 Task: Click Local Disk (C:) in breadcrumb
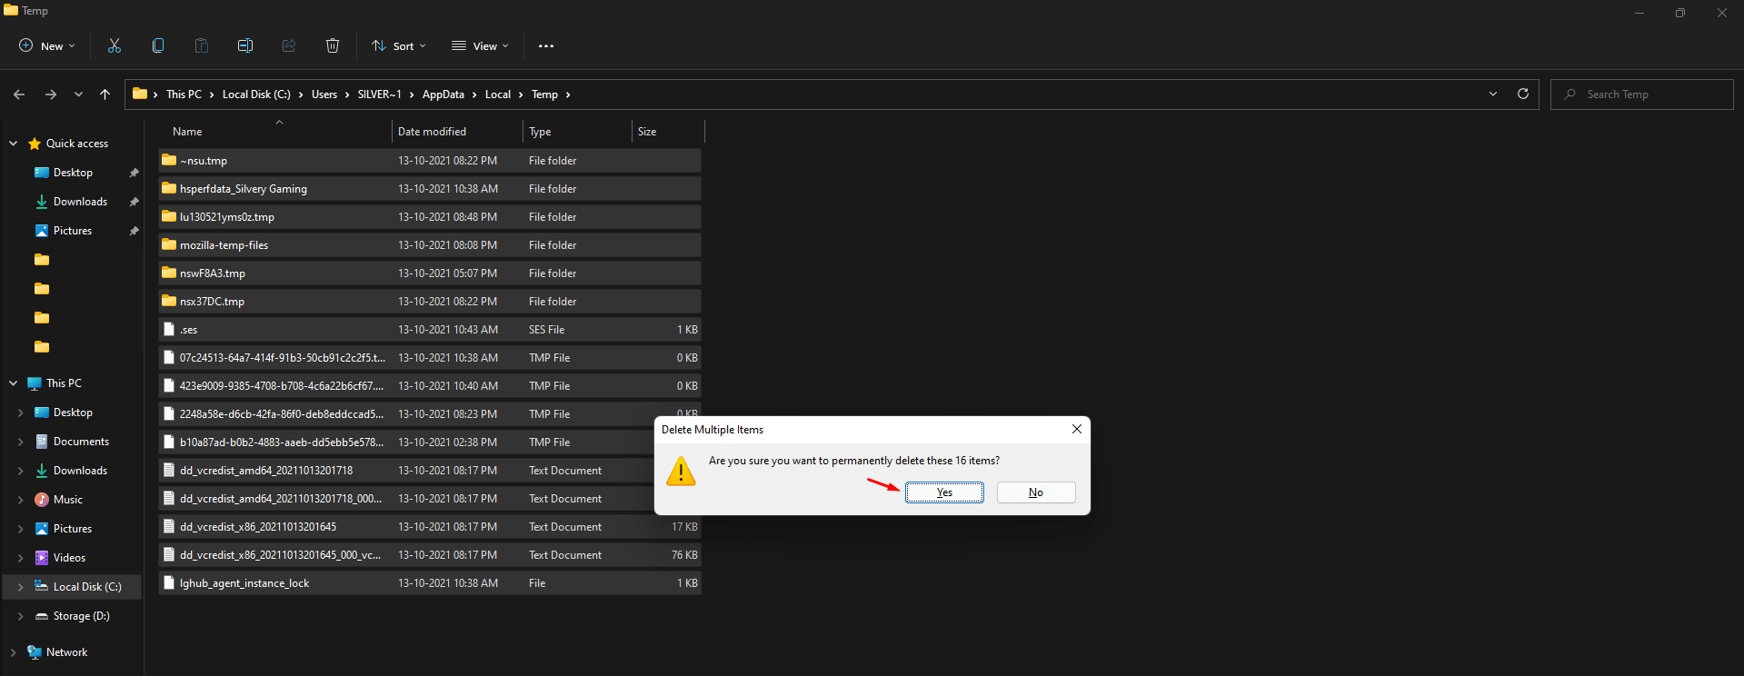256,94
